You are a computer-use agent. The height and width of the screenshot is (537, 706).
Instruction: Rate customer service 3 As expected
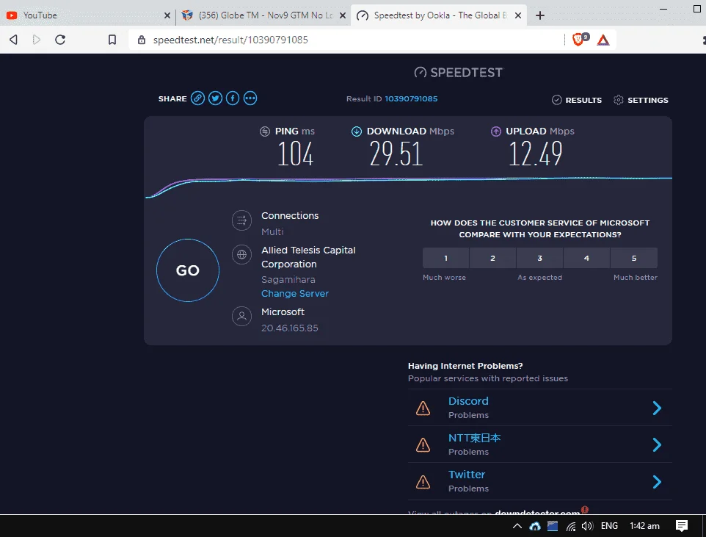[x=539, y=259]
